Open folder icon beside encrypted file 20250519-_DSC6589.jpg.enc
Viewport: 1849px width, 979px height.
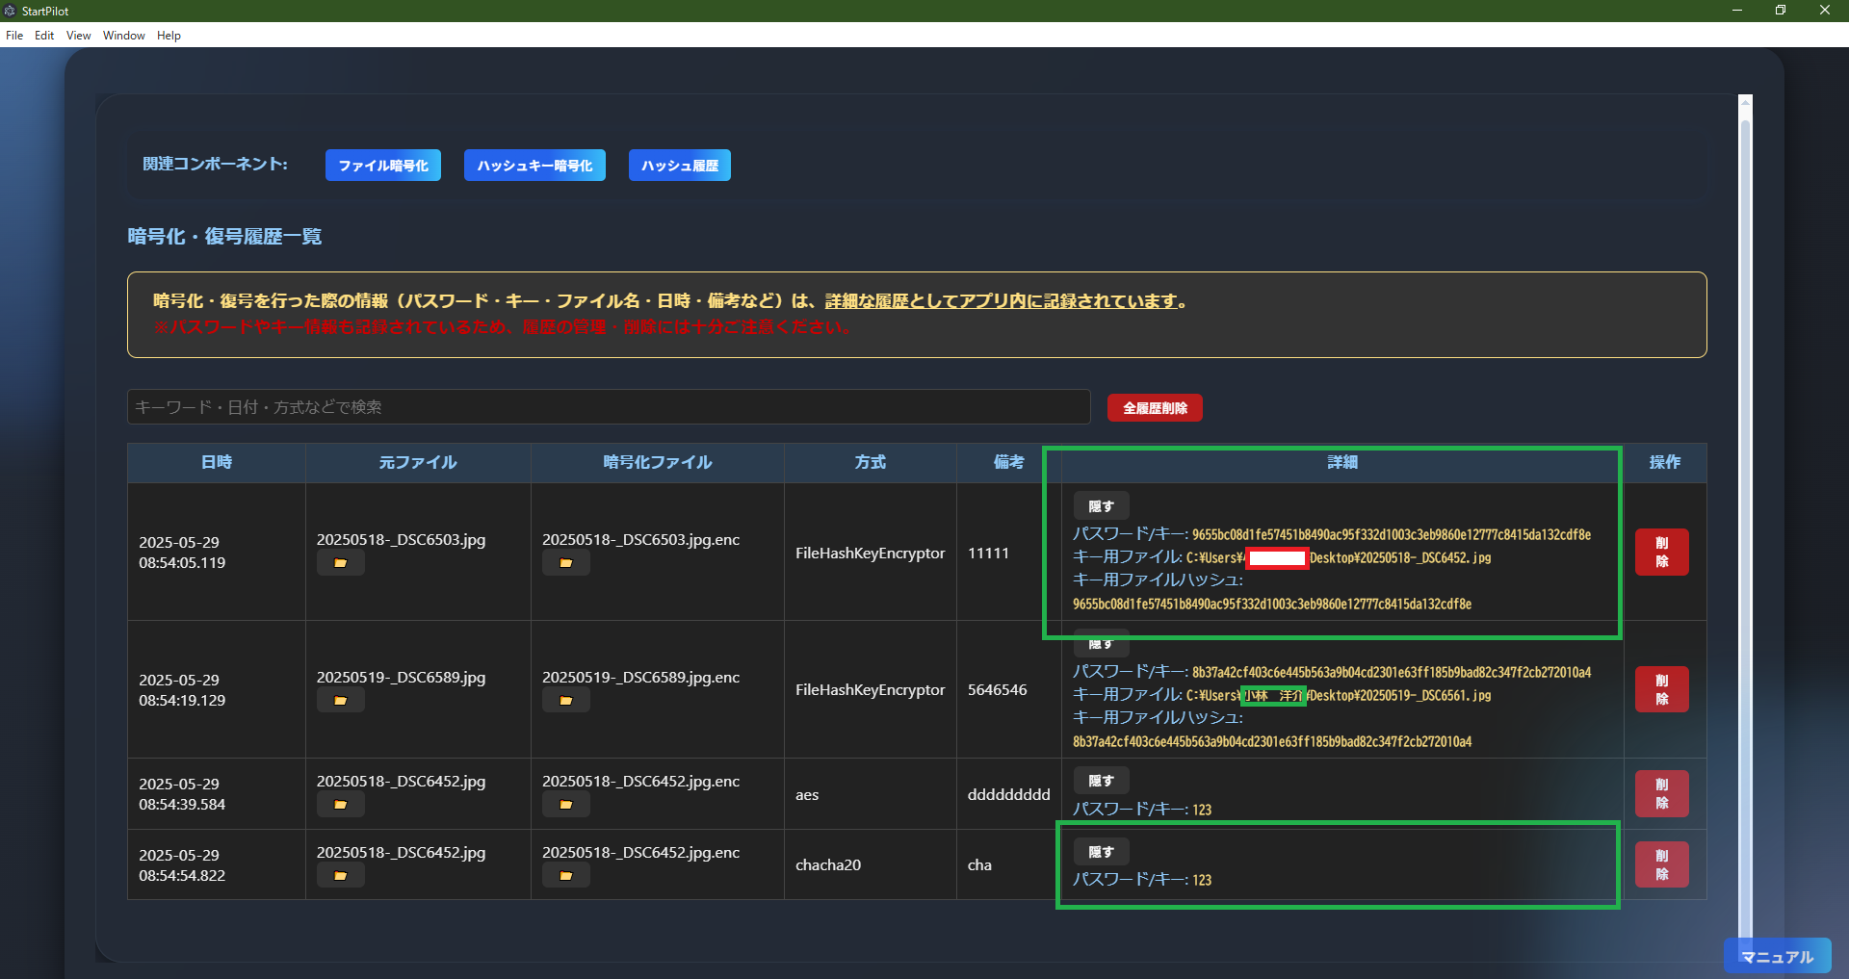point(566,700)
